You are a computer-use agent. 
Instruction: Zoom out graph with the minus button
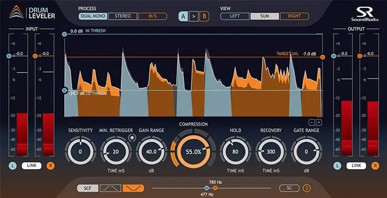click(312, 122)
